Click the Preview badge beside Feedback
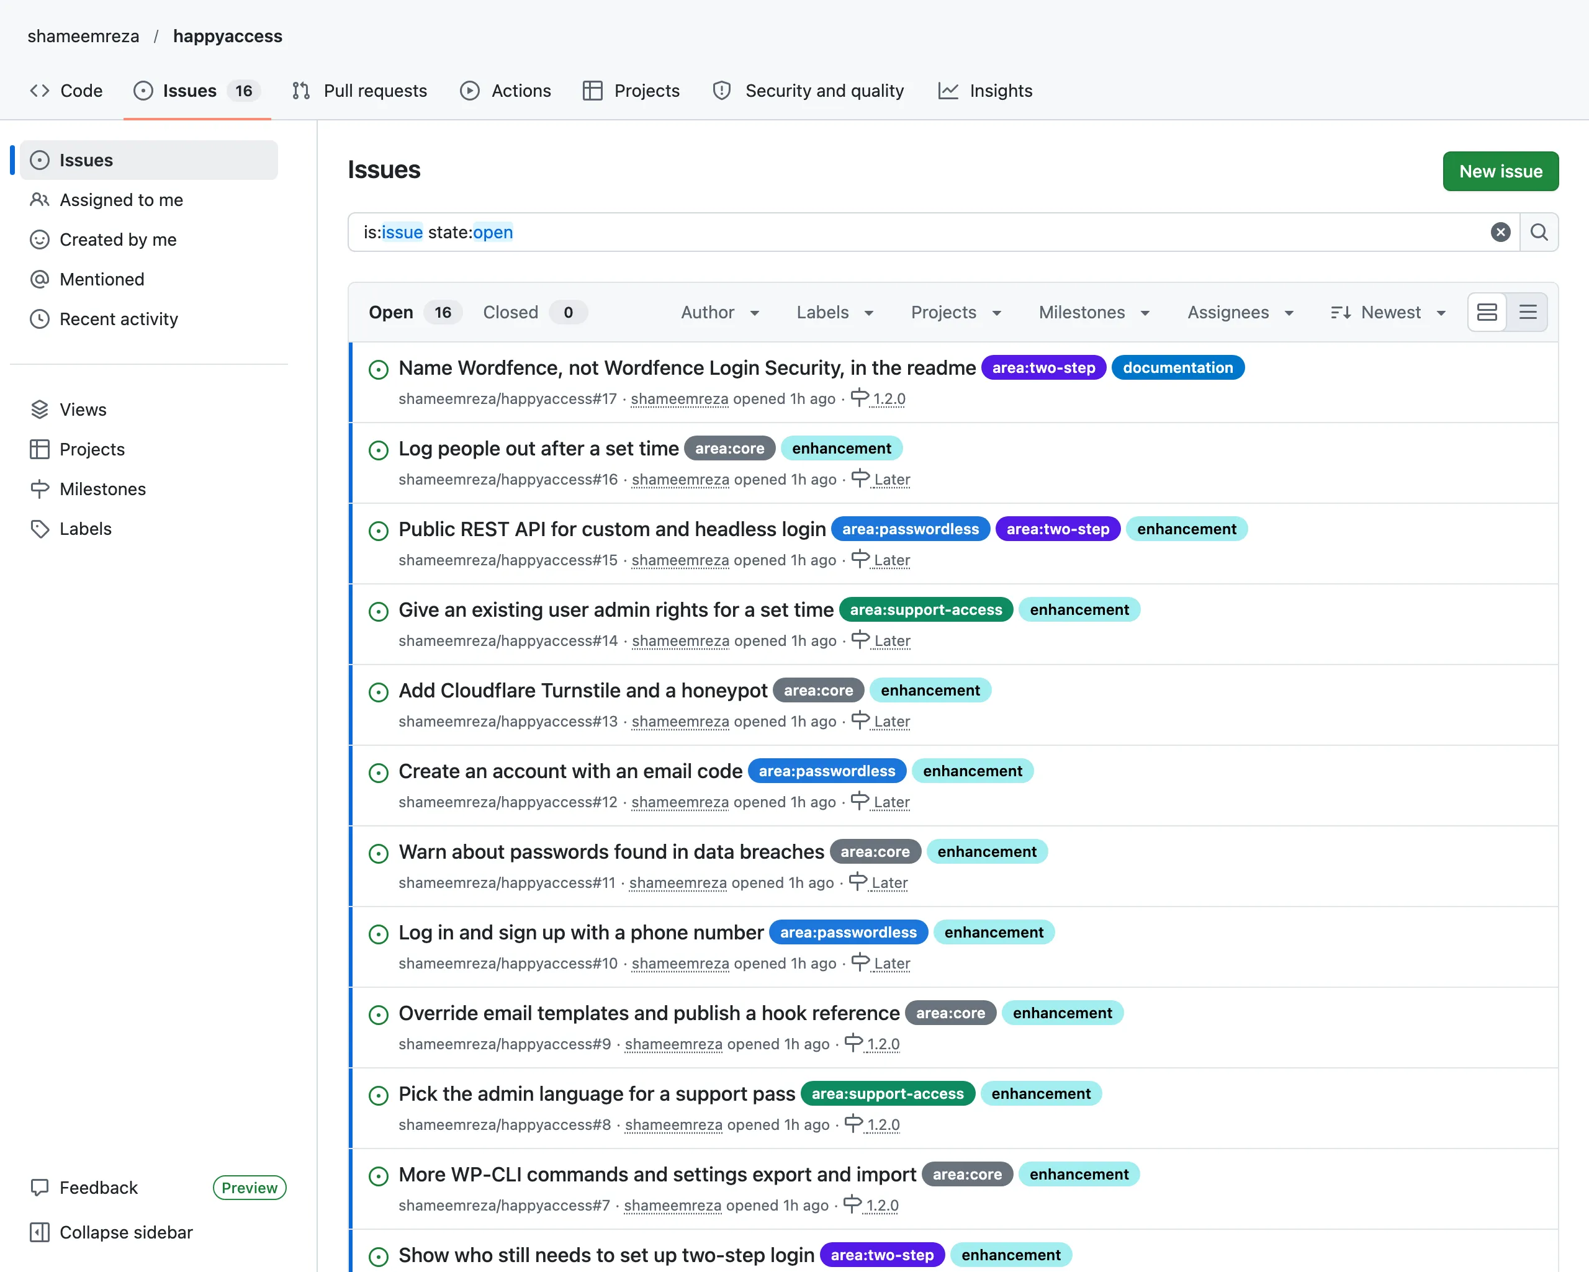Image resolution: width=1589 pixels, height=1272 pixels. point(249,1187)
